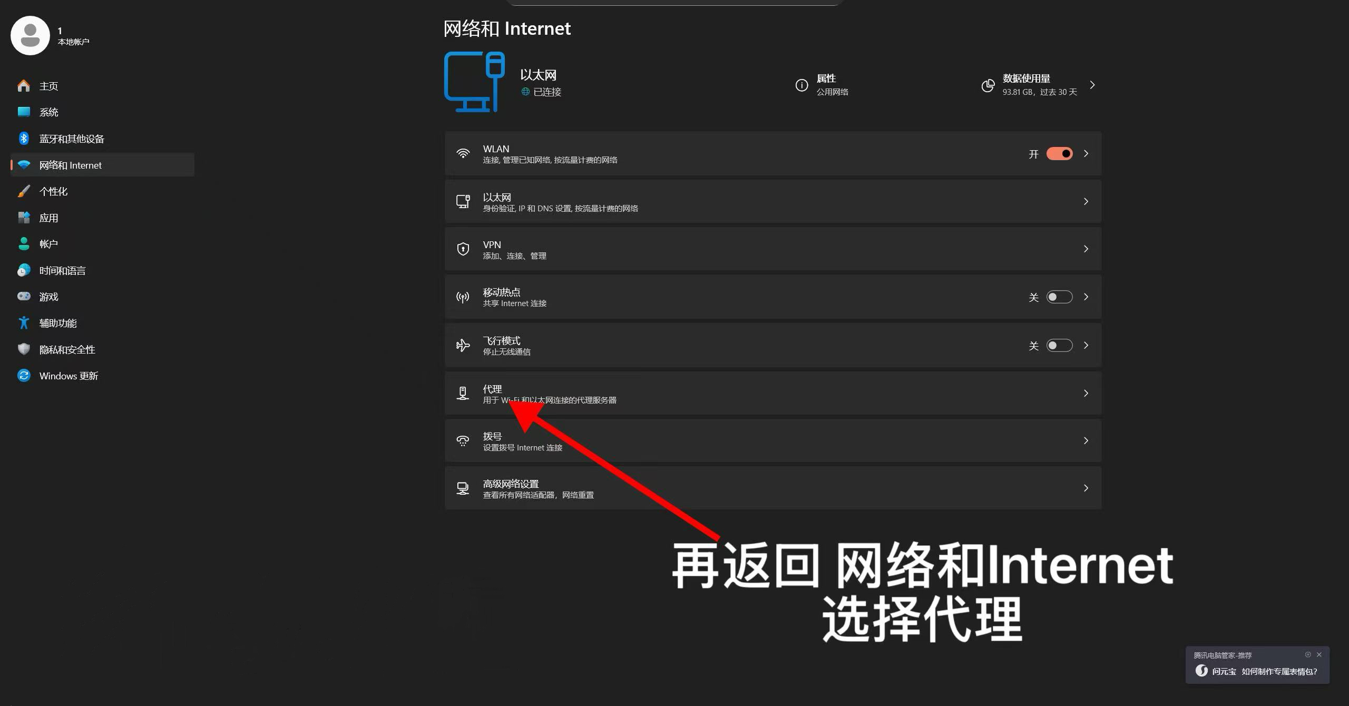Click the 高级网络设置 adapter icon

pyautogui.click(x=463, y=488)
